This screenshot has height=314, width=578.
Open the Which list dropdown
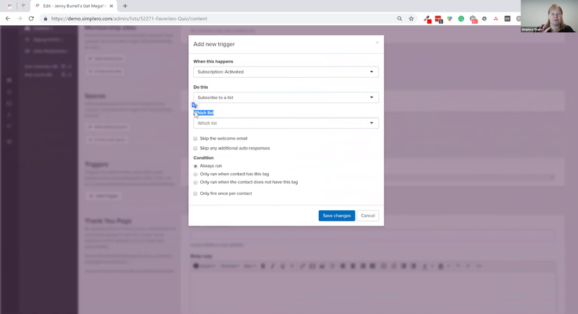pyautogui.click(x=286, y=123)
